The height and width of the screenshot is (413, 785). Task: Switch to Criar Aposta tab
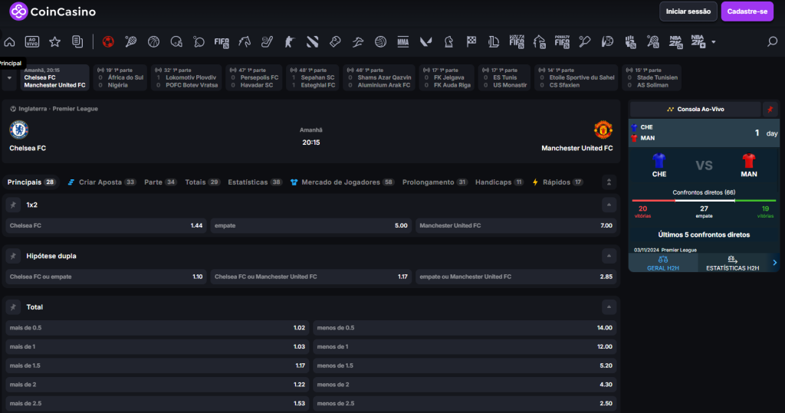pyautogui.click(x=102, y=182)
